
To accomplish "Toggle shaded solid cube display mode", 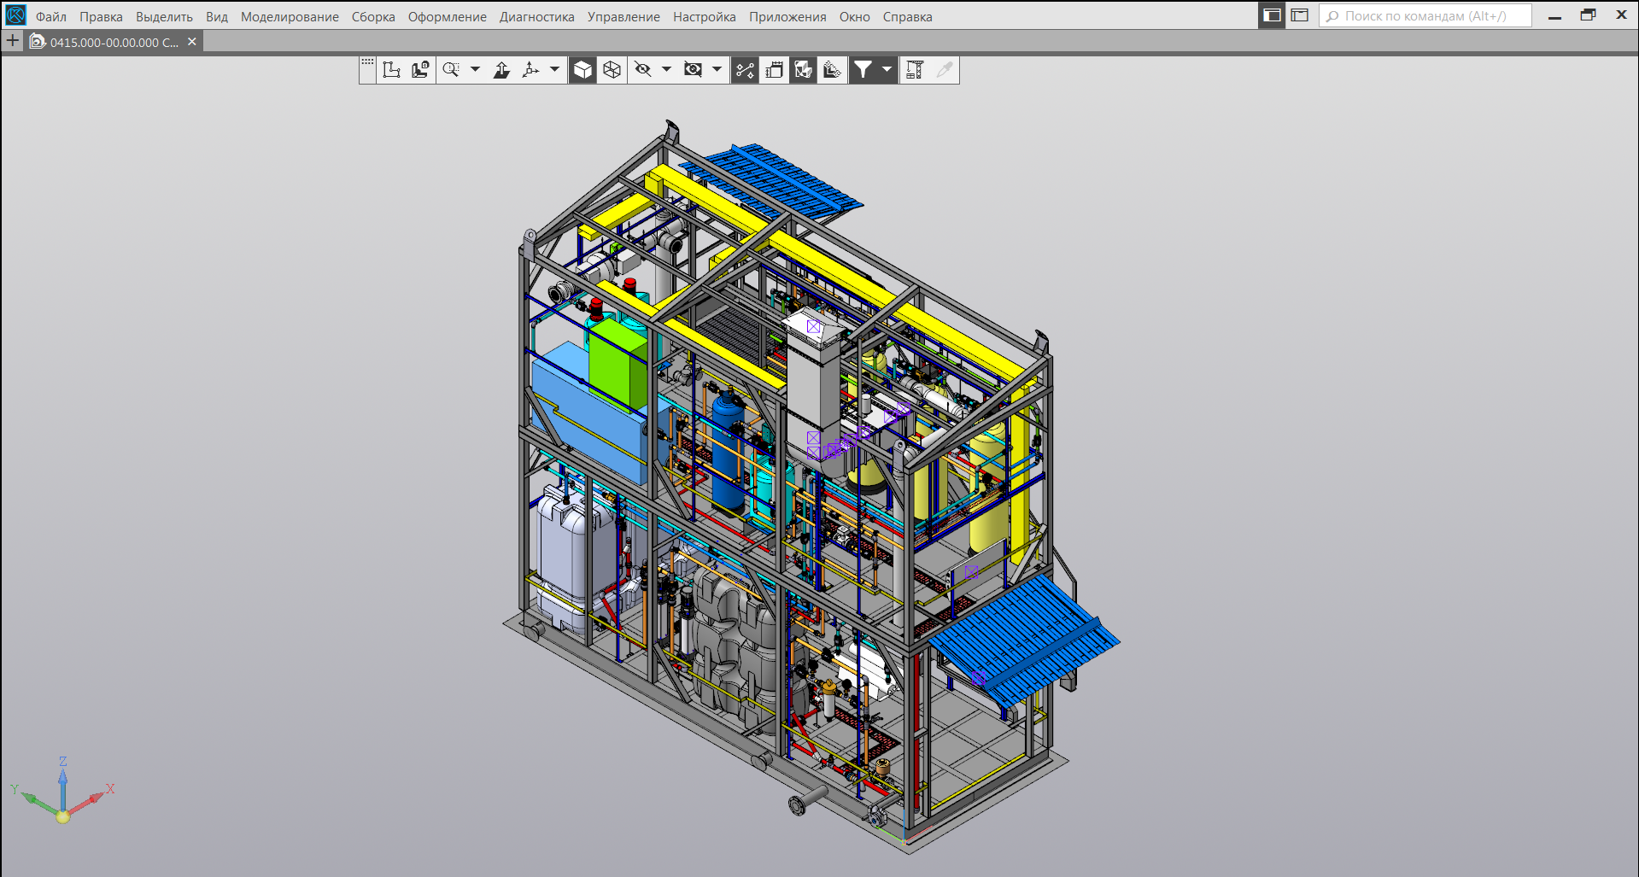I will click(x=582, y=70).
